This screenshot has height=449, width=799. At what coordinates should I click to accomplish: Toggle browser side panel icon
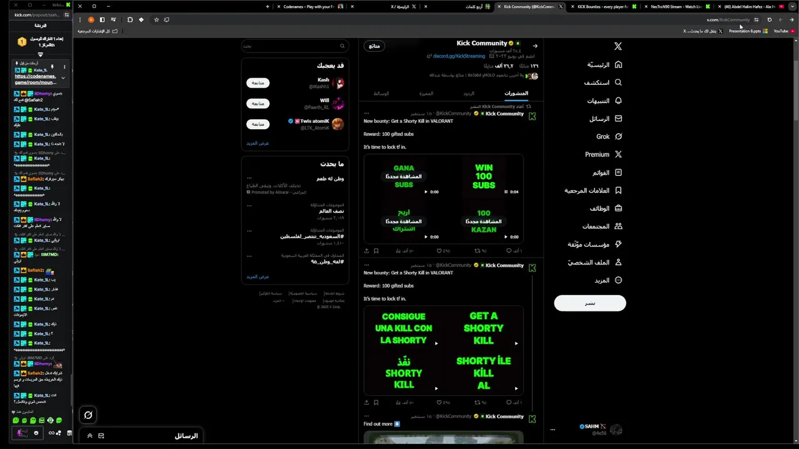click(x=102, y=19)
